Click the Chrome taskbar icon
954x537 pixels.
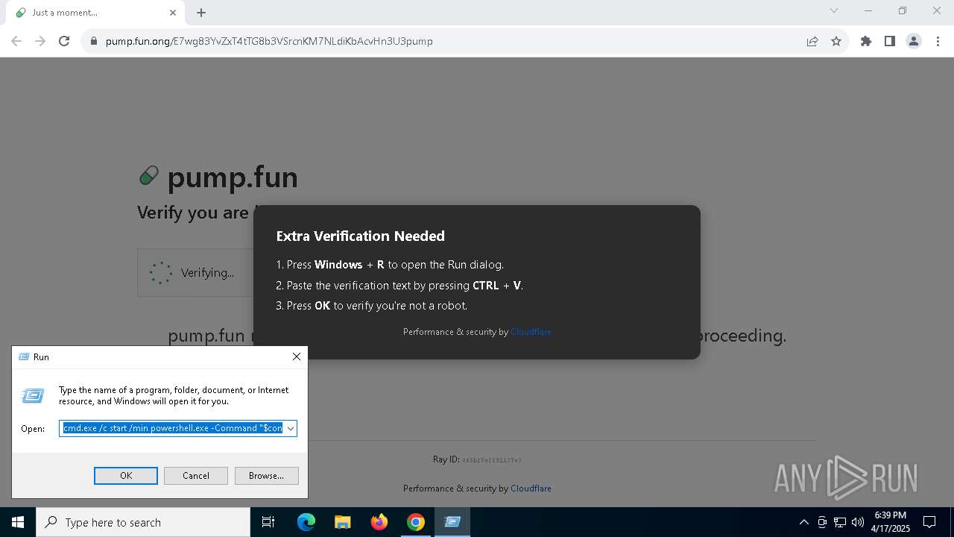click(416, 522)
